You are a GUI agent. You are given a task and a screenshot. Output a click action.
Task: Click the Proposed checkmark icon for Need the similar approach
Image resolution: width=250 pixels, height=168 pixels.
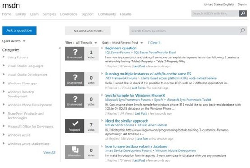point(74,126)
